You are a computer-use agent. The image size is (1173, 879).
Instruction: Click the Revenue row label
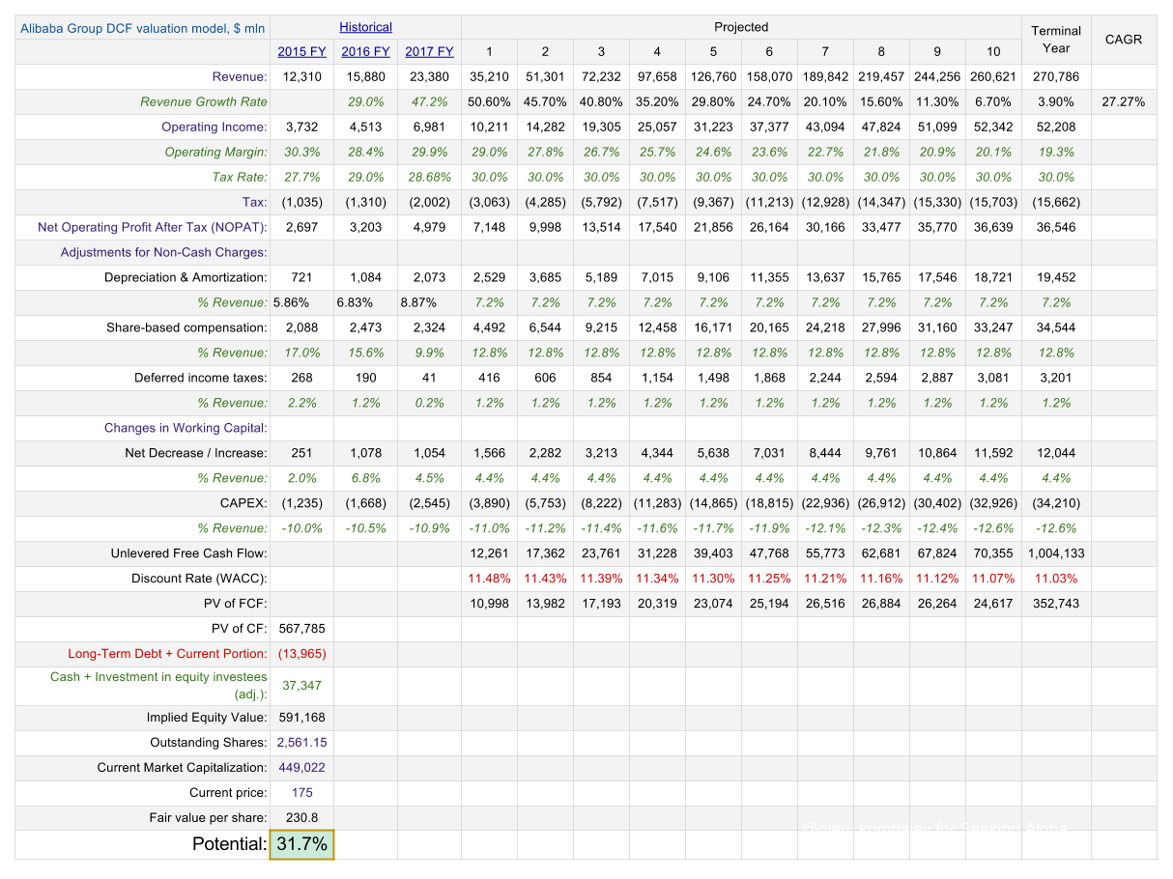pyautogui.click(x=235, y=76)
